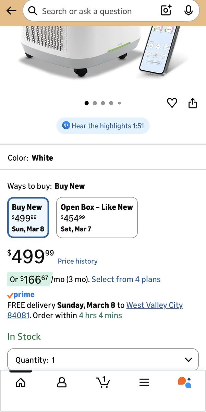Viewport: 206px width, 412px height.
Task: Open camera lens visual search
Action: tap(166, 11)
